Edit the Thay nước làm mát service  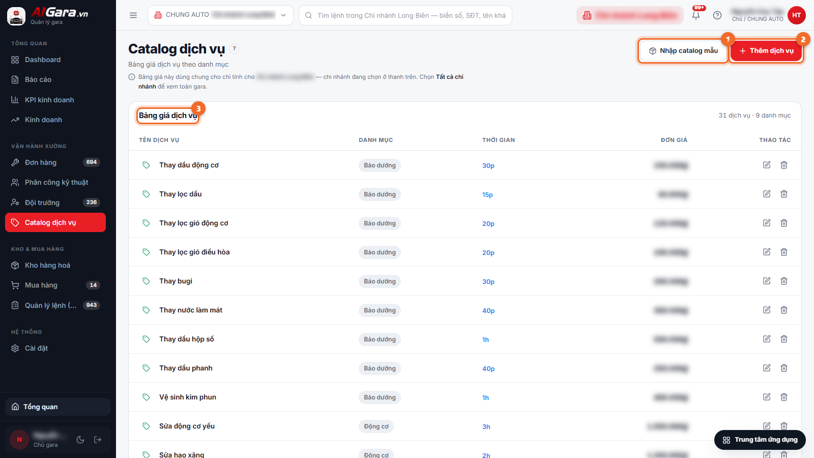(767, 310)
